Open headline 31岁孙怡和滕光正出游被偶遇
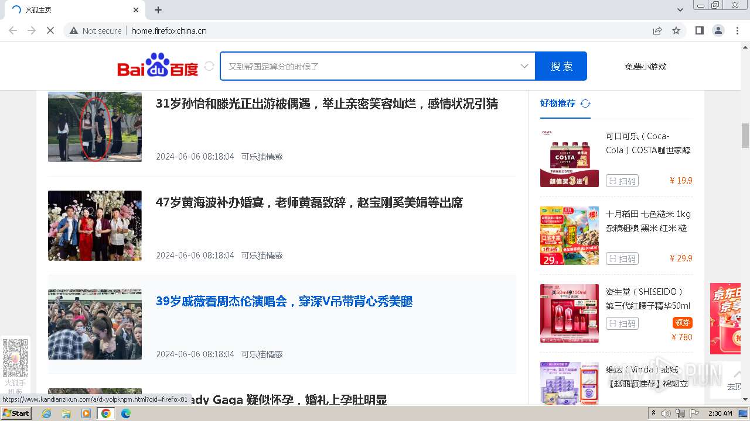Screen dimensions: 750x421 click(327, 103)
